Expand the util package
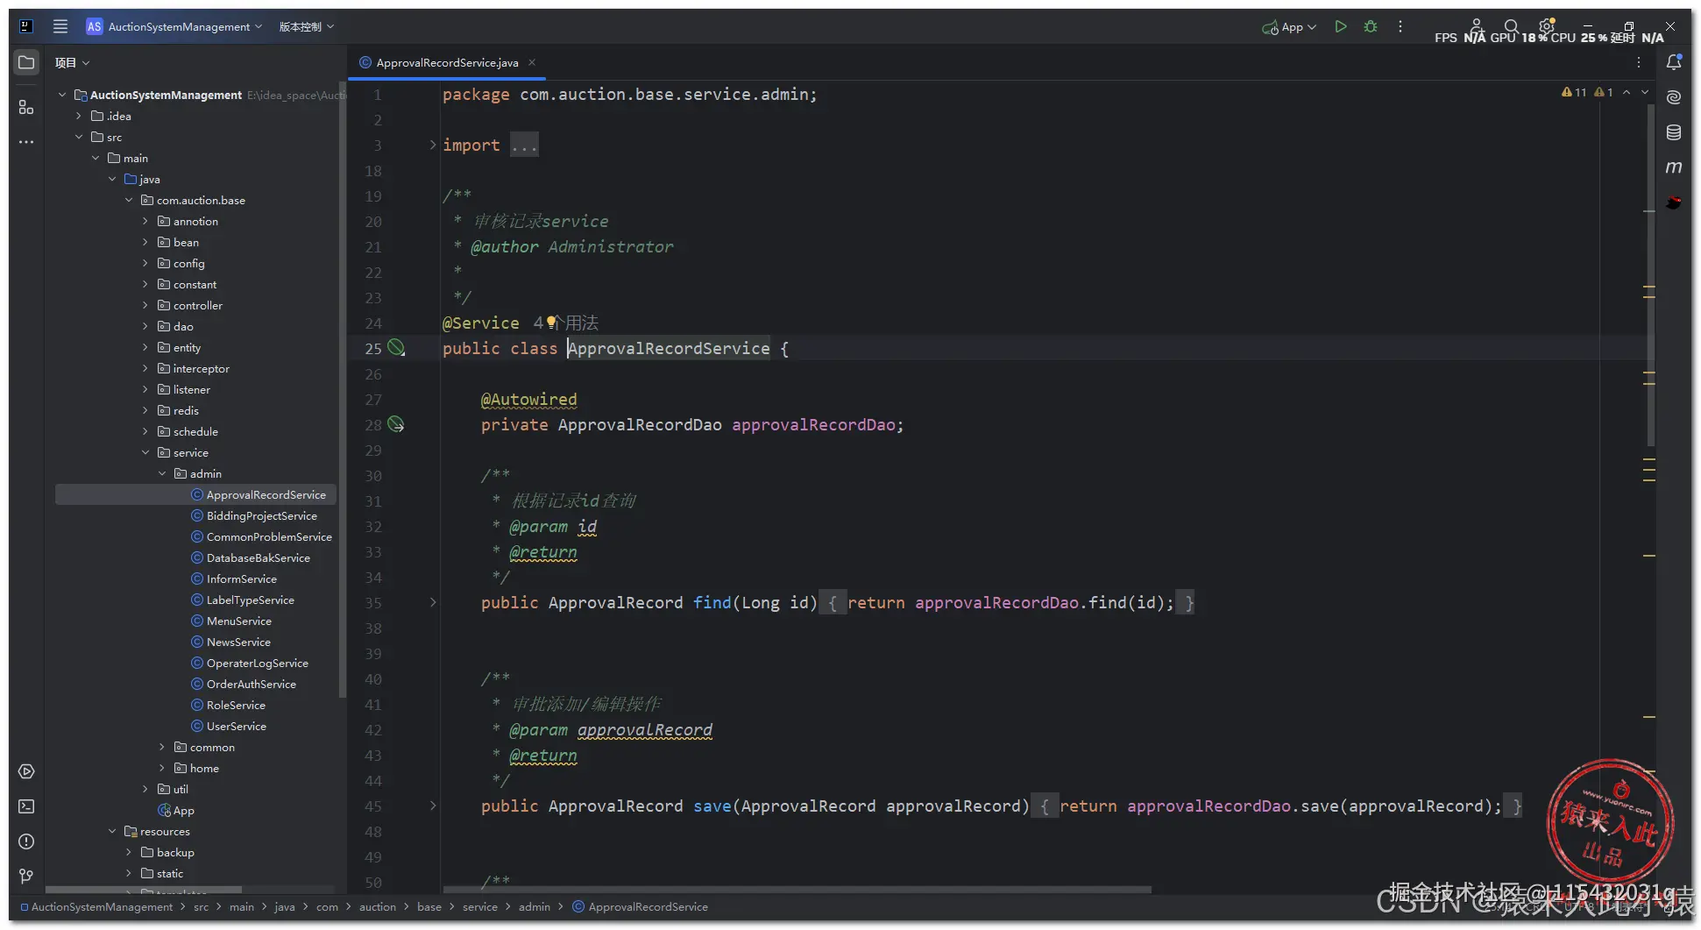Image resolution: width=1701 pixels, height=930 pixels. point(145,789)
